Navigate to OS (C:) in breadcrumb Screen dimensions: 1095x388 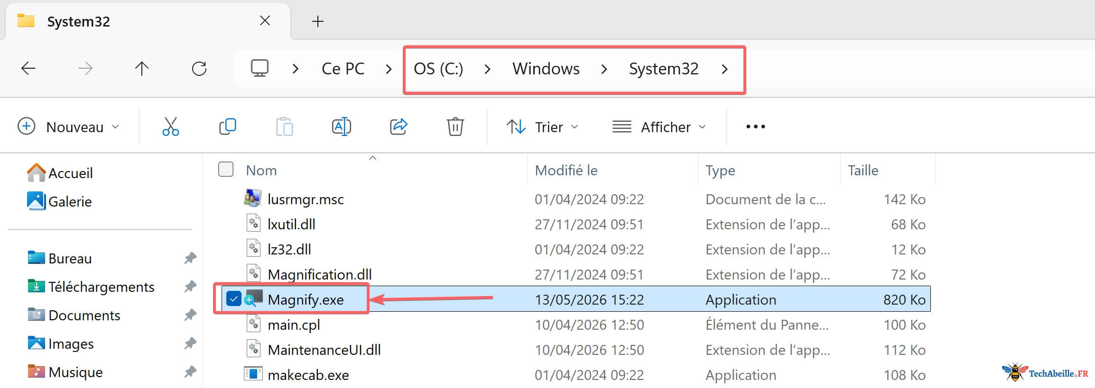click(x=438, y=69)
